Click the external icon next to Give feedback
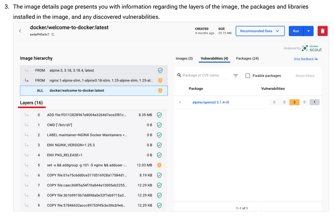The height and width of the screenshot is (222, 334). click(x=316, y=59)
